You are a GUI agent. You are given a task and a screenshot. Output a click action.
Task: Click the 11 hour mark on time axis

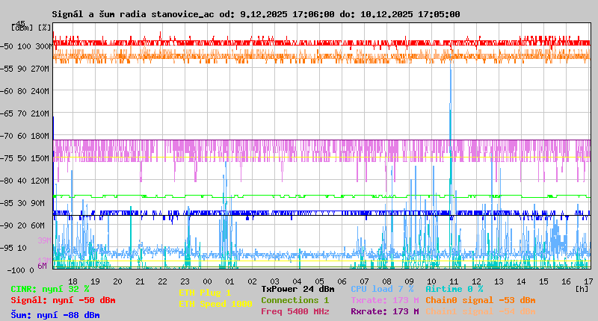[454, 281]
